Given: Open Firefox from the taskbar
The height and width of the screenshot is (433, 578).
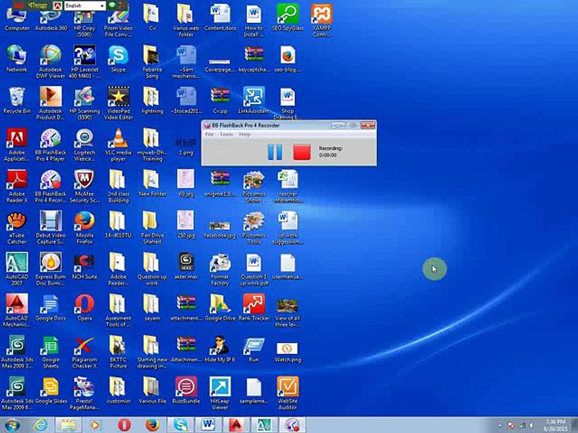Looking at the screenshot, I should pyautogui.click(x=152, y=425).
